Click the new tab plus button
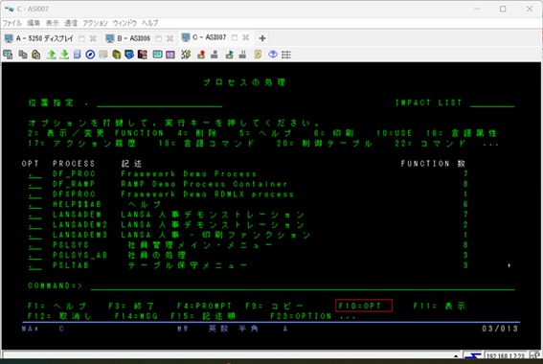Viewport: 543px width, 364px height. [262, 38]
